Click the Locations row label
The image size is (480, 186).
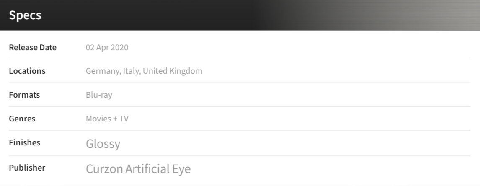(27, 71)
